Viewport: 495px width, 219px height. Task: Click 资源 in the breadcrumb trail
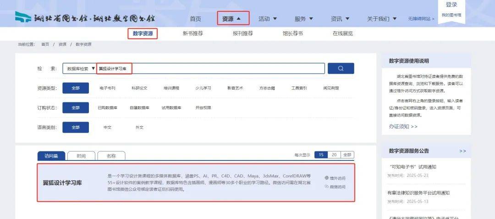(x=62, y=44)
